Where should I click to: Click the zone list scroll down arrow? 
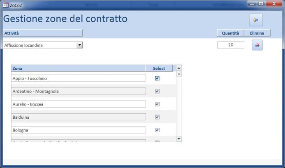(178, 139)
